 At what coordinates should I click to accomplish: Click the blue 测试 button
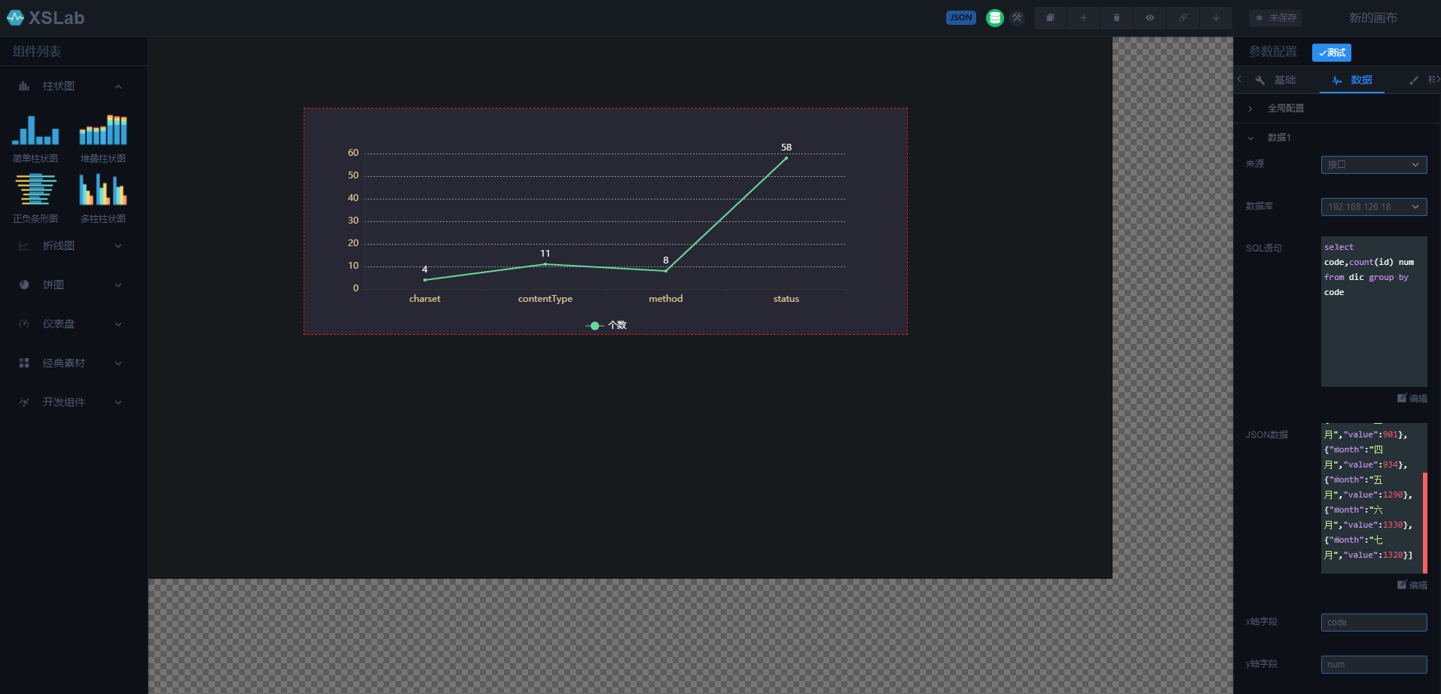click(1331, 53)
